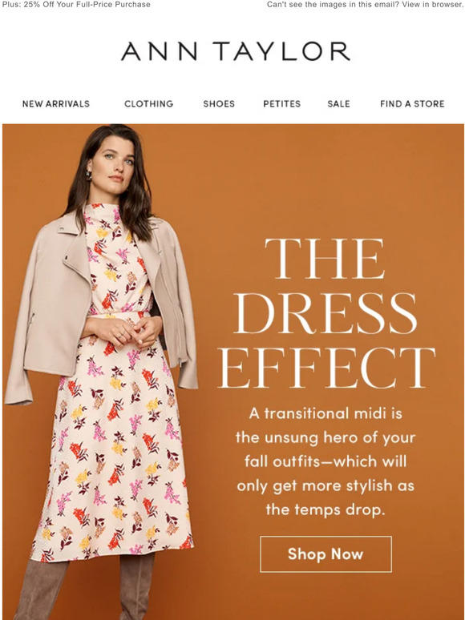The image size is (465, 620).
Task: Click the model's clasped hands
Action: pos(132,332)
